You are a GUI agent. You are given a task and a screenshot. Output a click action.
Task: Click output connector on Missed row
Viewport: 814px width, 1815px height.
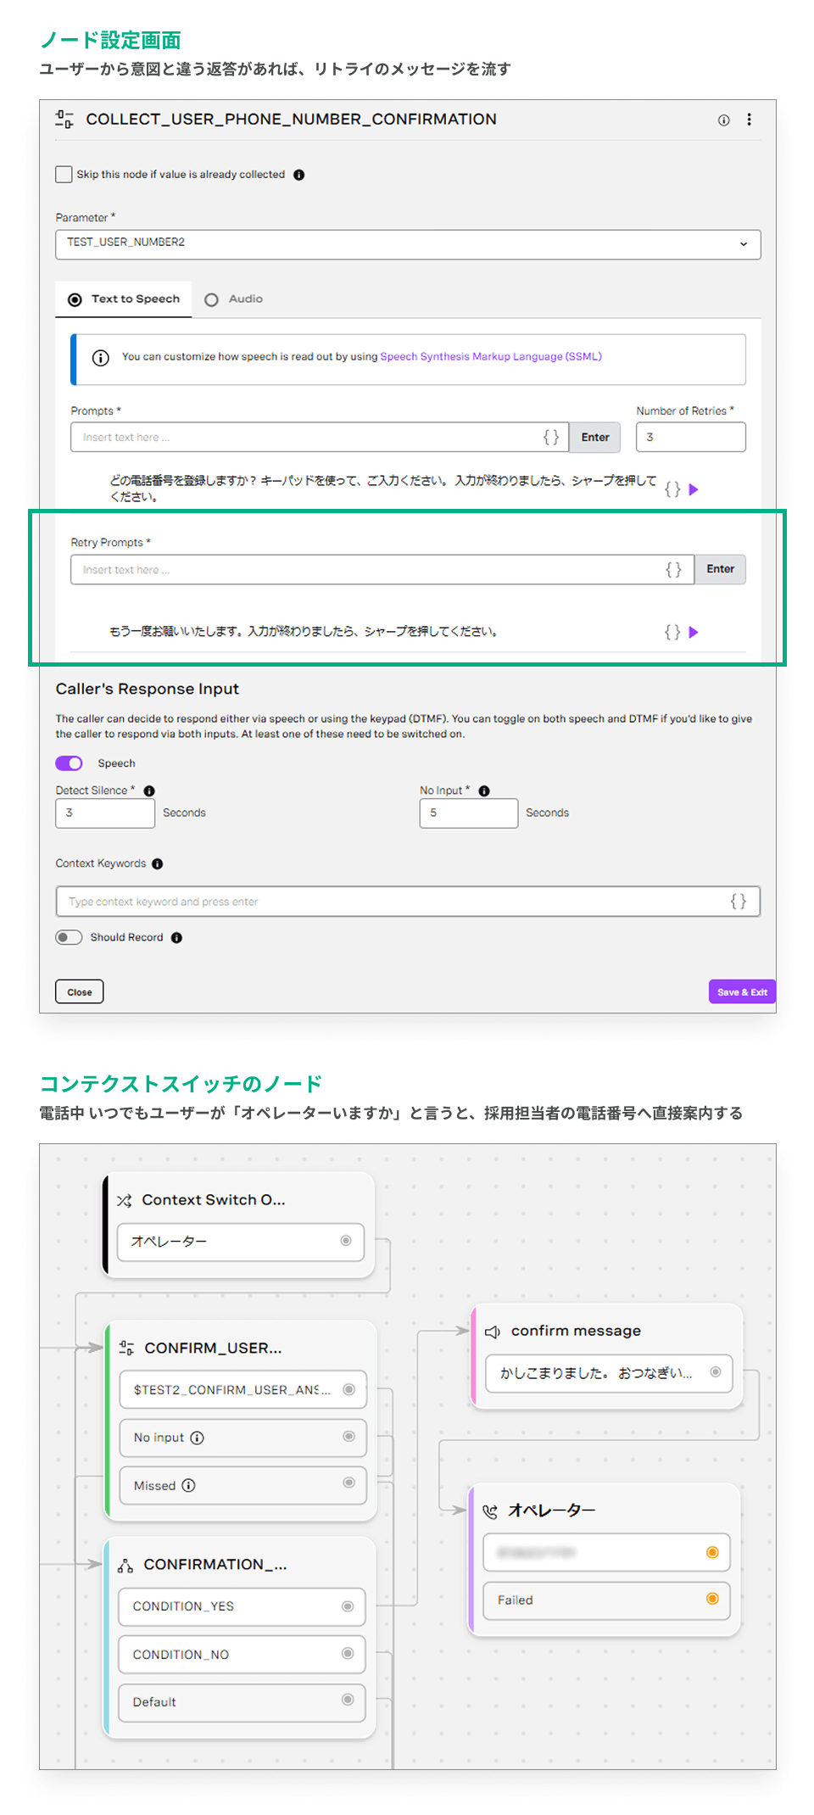click(x=348, y=1483)
